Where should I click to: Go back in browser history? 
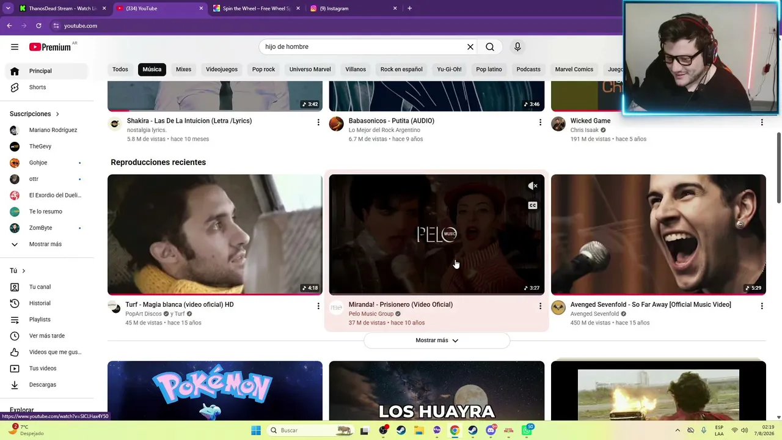tap(9, 26)
